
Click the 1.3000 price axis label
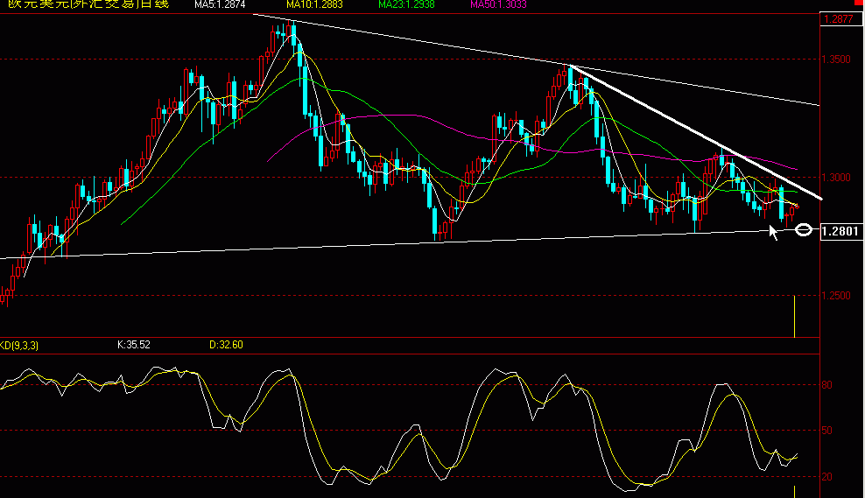click(836, 178)
